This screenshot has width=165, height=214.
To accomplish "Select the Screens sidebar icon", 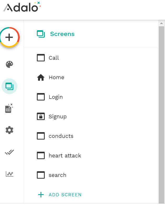I will pyautogui.click(x=9, y=86).
